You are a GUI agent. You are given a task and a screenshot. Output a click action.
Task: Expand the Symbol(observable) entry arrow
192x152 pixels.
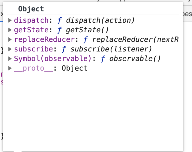pos(10,59)
